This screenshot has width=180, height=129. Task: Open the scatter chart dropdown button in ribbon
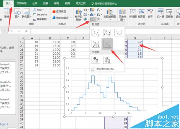tap(93, 19)
